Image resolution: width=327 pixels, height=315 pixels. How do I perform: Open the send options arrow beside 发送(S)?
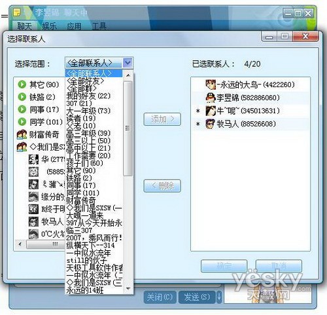pyautogui.click(x=219, y=297)
